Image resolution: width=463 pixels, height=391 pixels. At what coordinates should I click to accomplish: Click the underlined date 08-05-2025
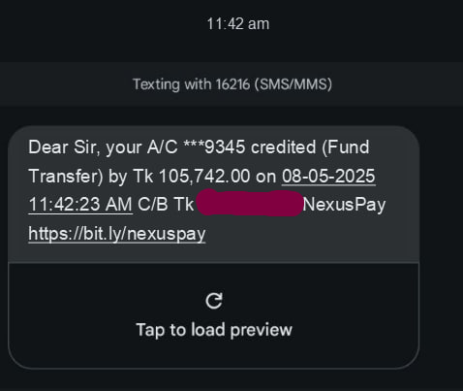tap(328, 177)
